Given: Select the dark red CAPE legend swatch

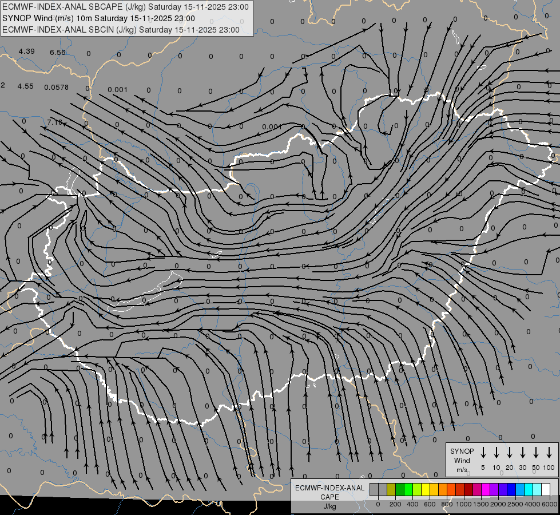Looking at the screenshot, I should (x=468, y=490).
